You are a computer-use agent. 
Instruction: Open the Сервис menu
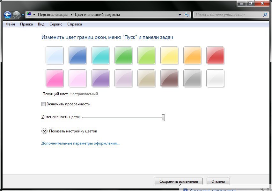(x=56, y=24)
